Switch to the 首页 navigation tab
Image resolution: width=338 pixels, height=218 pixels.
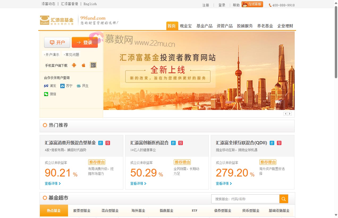(x=172, y=26)
